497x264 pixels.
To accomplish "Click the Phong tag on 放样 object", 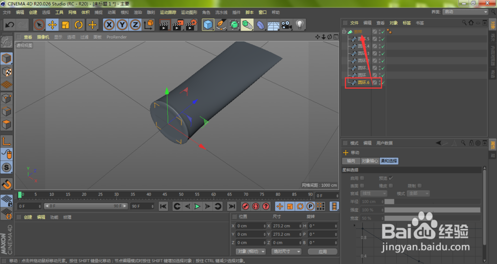I will pos(389,31).
